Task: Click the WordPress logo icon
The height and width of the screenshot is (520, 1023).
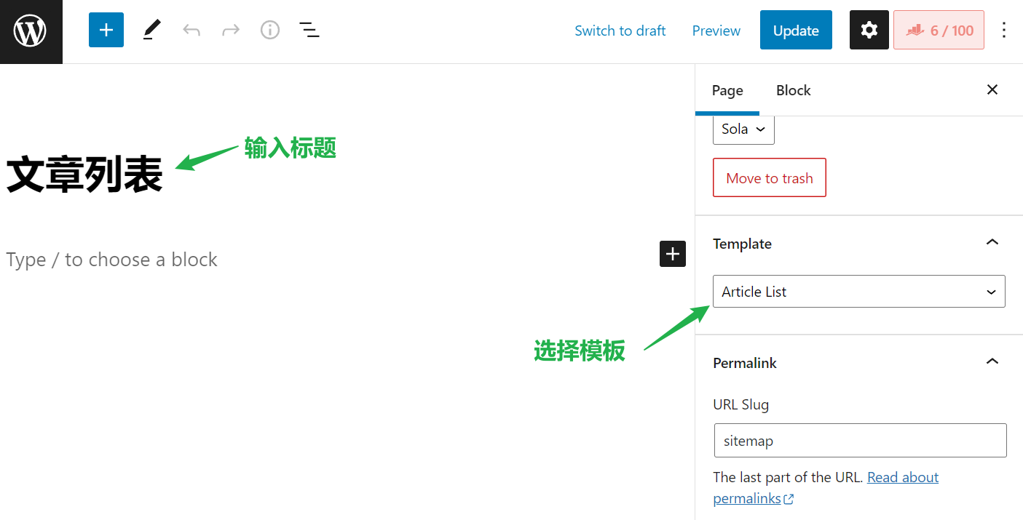Action: [31, 31]
